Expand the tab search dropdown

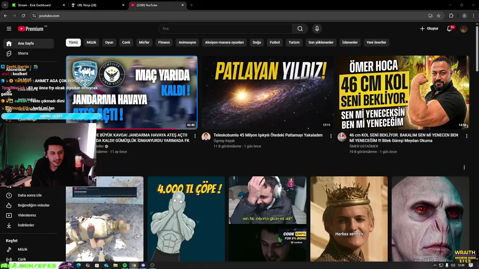click(4, 5)
